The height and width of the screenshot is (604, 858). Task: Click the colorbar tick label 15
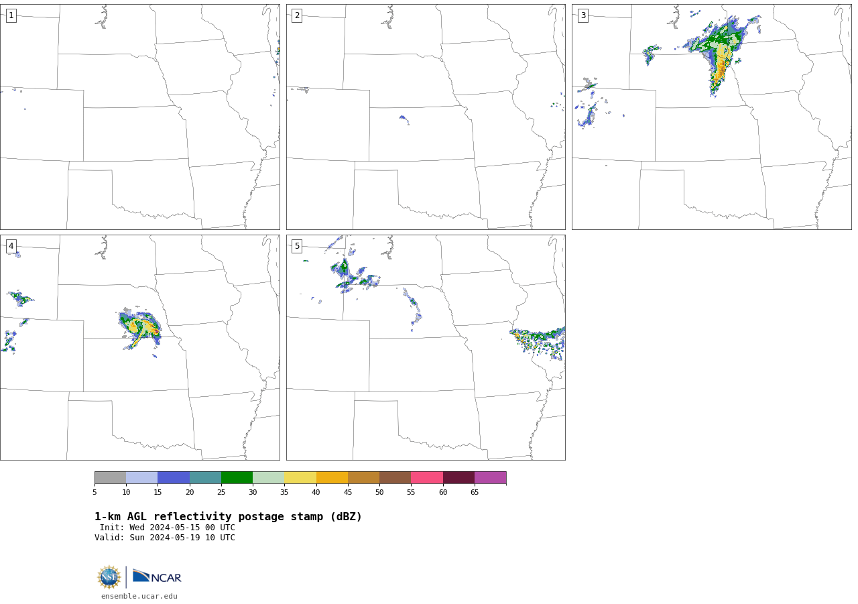[158, 493]
